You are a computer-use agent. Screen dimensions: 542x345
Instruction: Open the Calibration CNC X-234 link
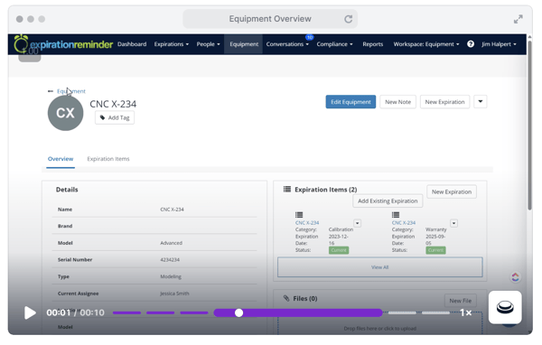click(307, 223)
